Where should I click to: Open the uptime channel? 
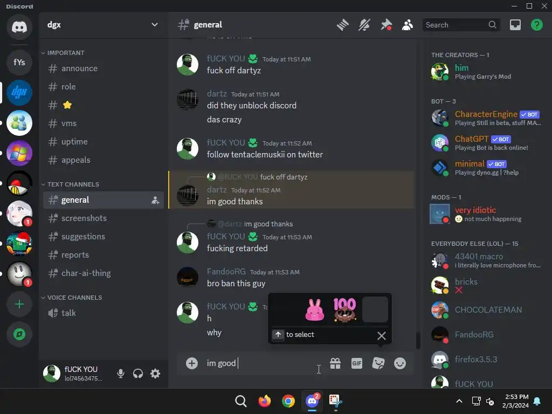tap(103, 142)
